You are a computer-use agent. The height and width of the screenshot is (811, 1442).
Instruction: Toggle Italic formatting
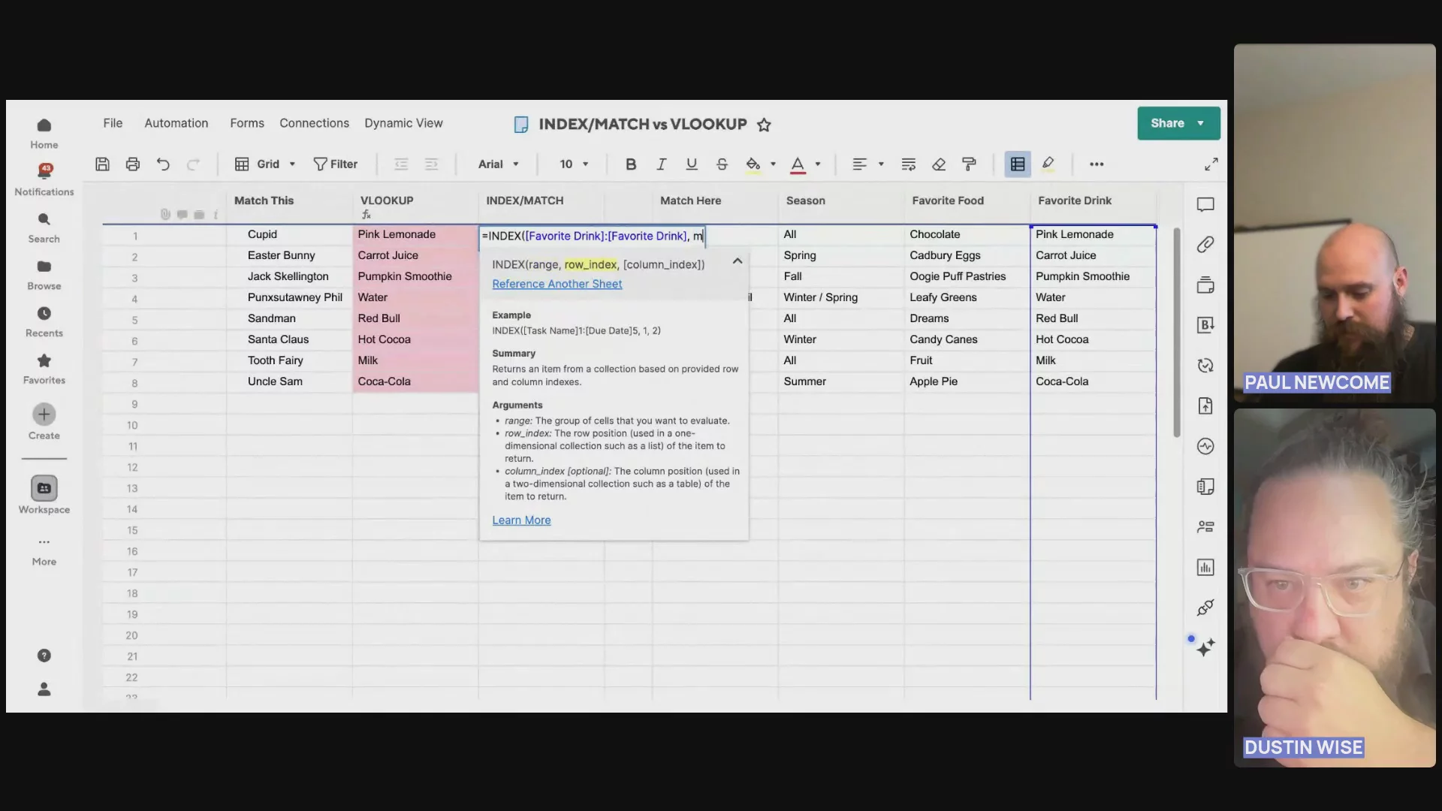click(661, 164)
